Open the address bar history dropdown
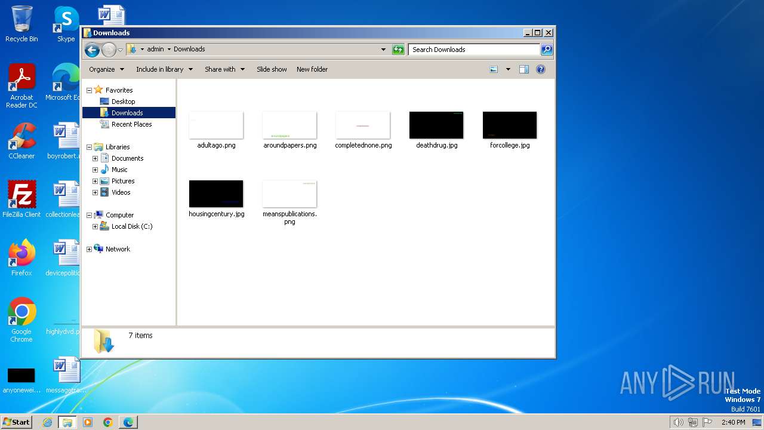Screen dimensions: 764x430 pyautogui.click(x=383, y=50)
